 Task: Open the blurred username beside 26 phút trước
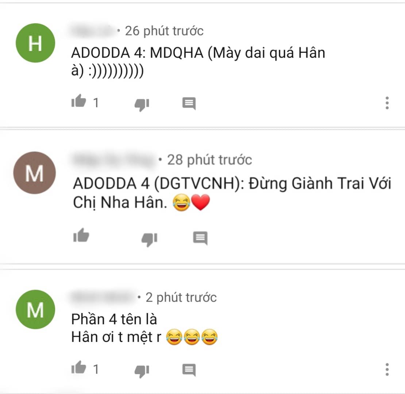click(92, 31)
